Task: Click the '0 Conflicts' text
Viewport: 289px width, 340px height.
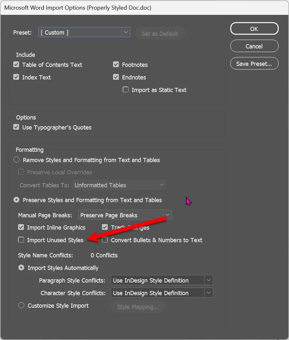Action: tap(104, 255)
